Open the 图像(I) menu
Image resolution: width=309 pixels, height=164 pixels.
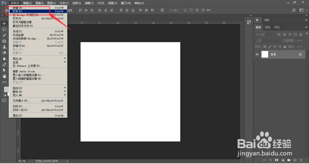[x=40, y=3]
